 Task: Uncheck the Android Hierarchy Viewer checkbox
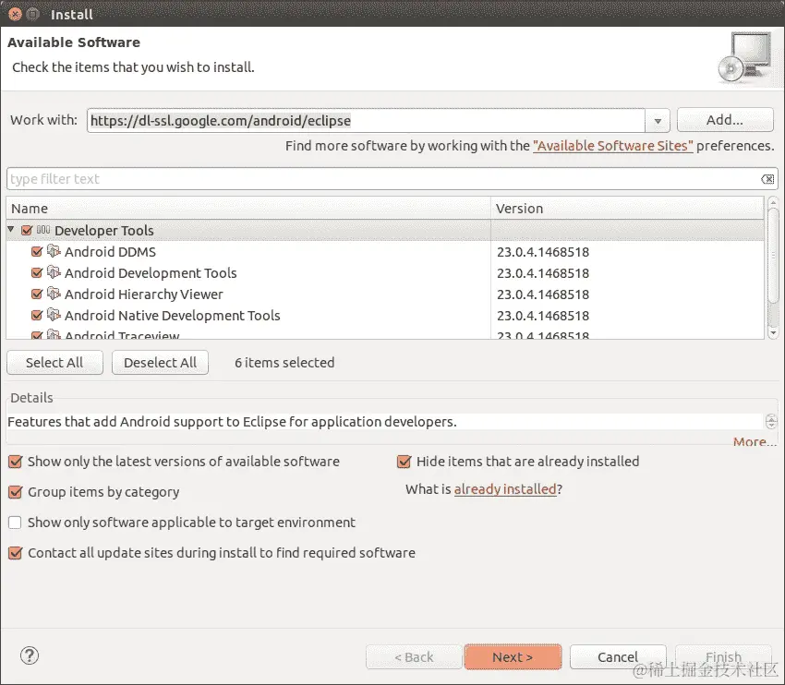click(x=37, y=294)
